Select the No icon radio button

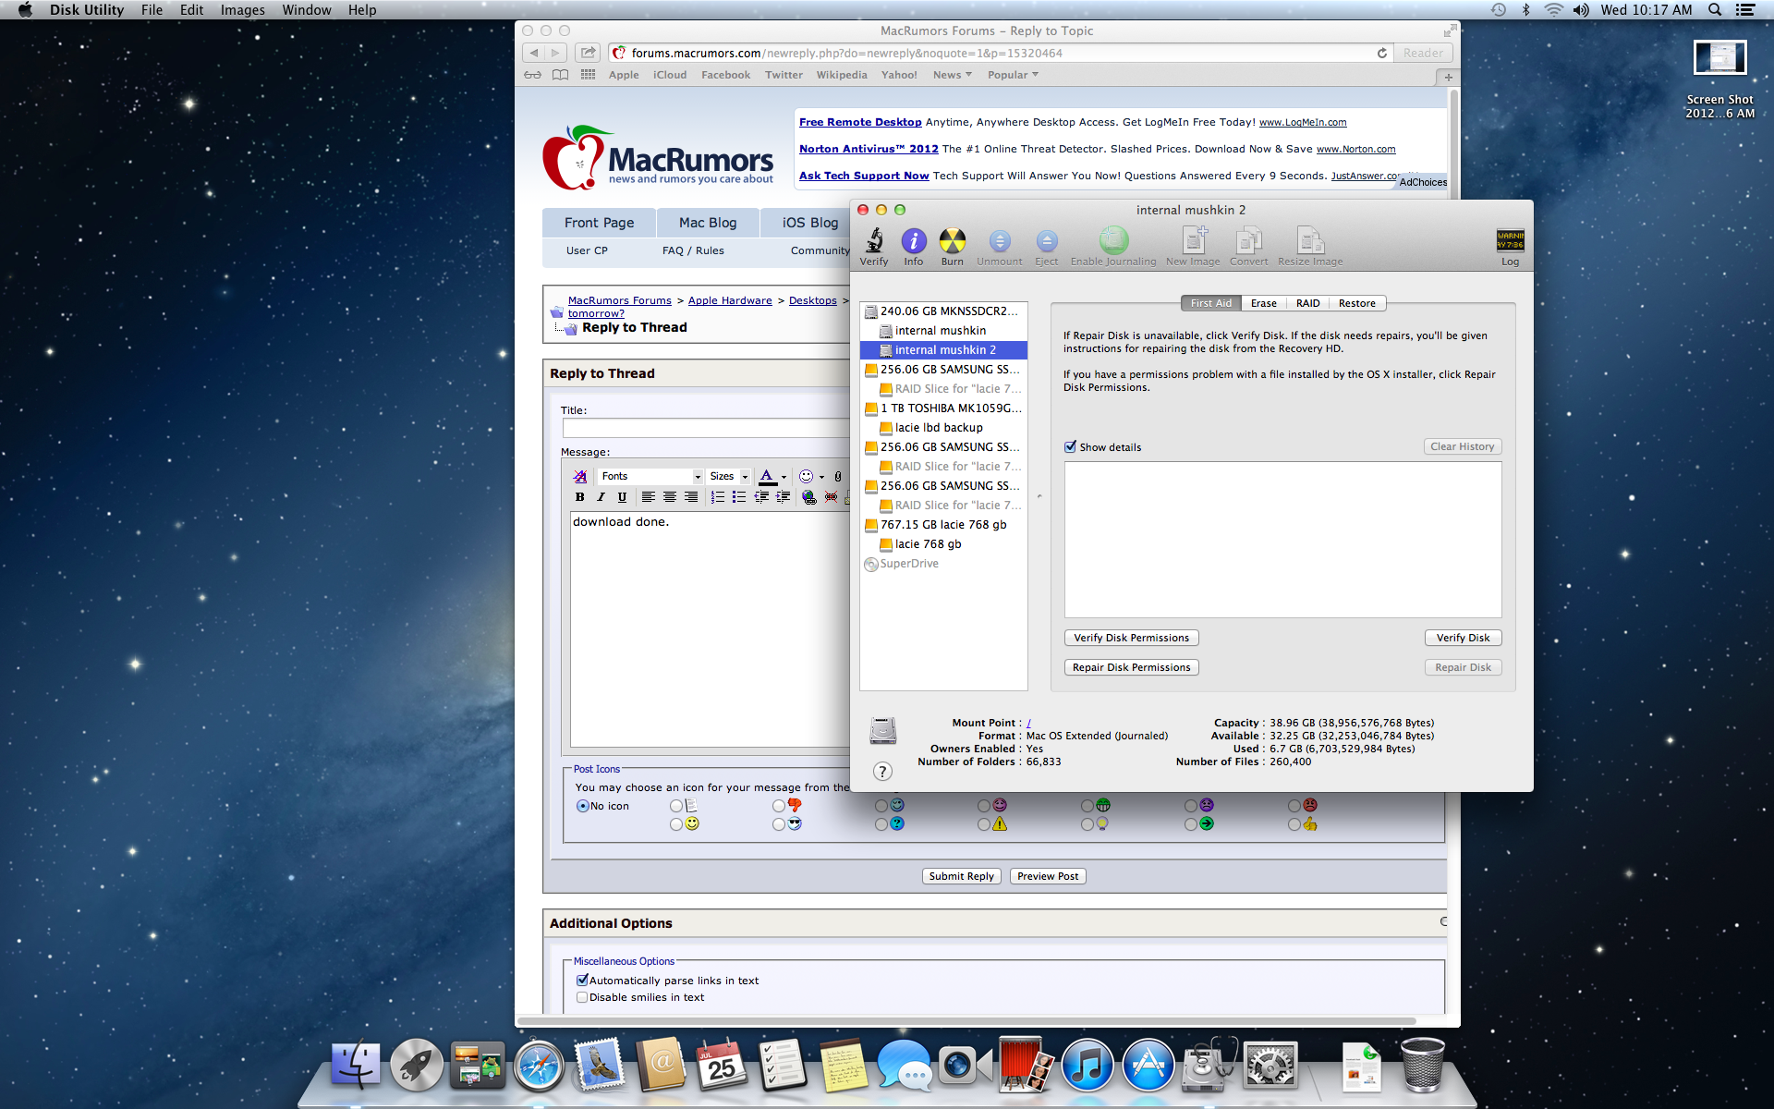click(583, 806)
